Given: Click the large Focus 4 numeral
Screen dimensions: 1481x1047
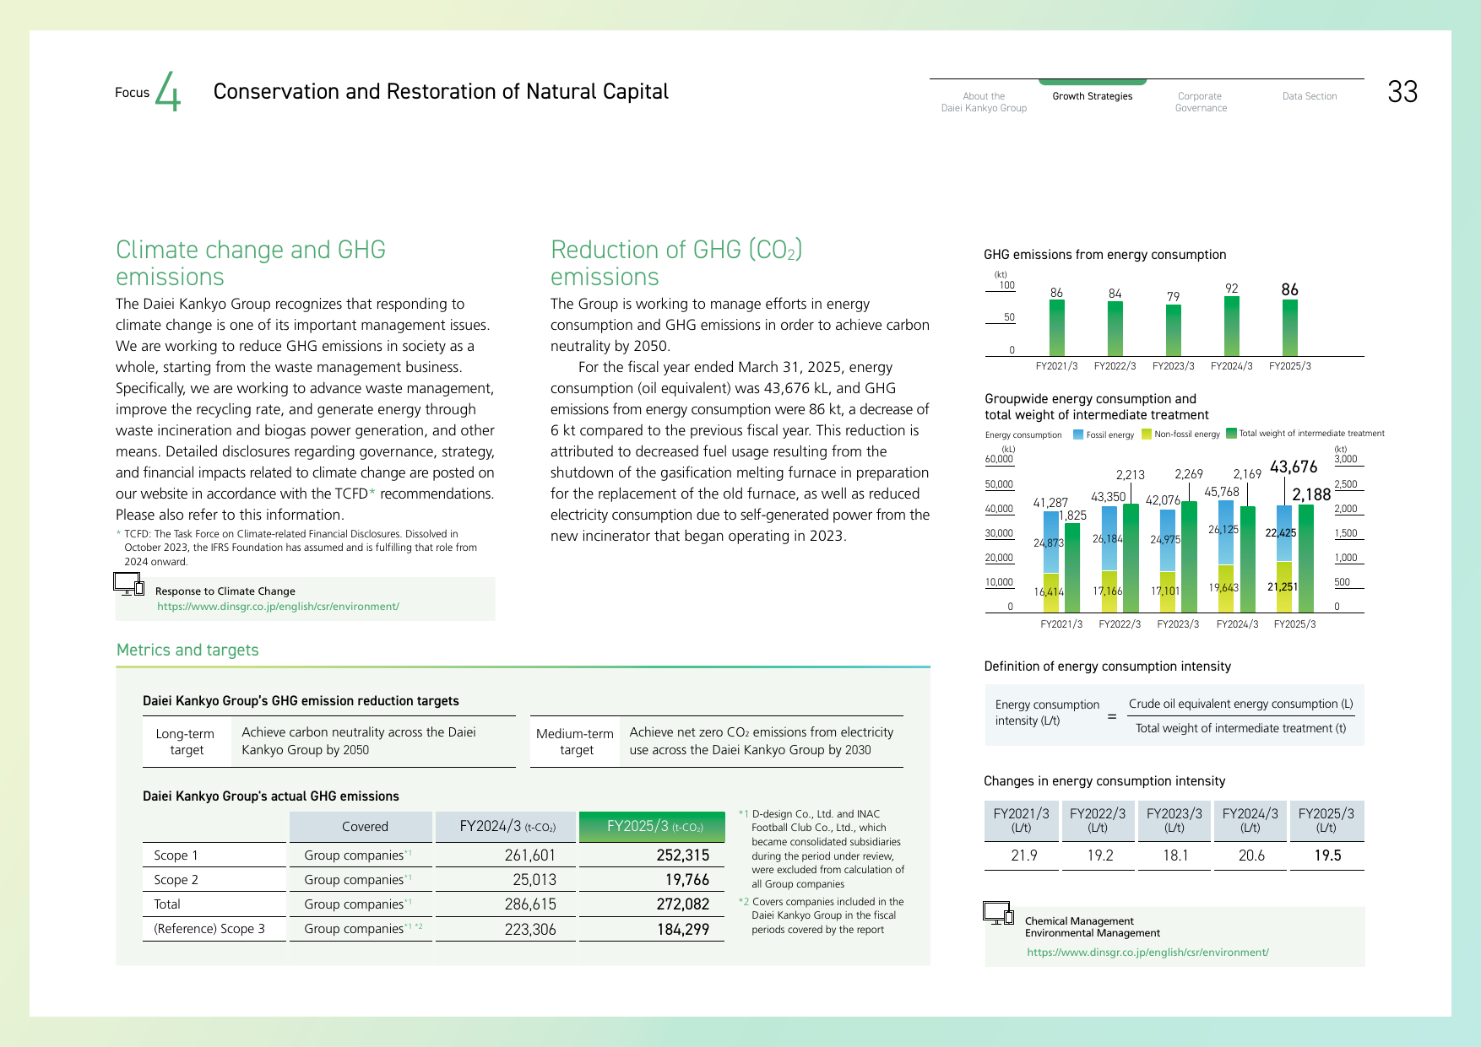Looking at the screenshot, I should [169, 91].
